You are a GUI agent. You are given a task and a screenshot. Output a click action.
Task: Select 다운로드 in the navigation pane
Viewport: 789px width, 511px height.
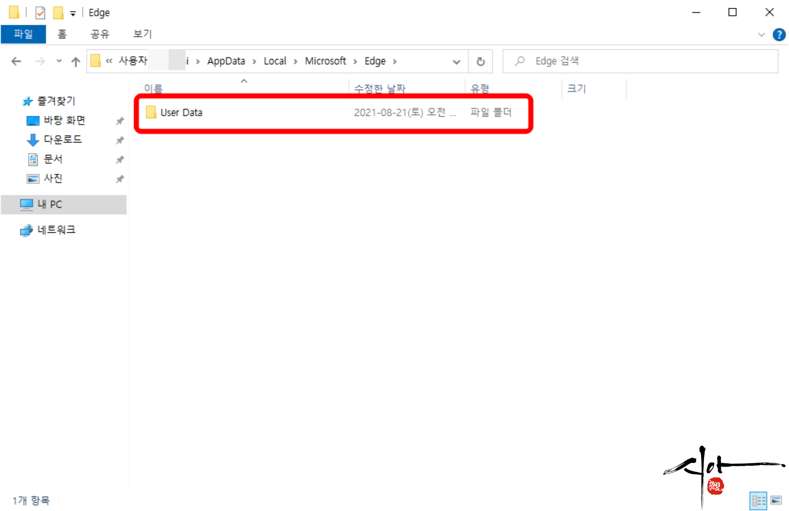click(x=62, y=140)
